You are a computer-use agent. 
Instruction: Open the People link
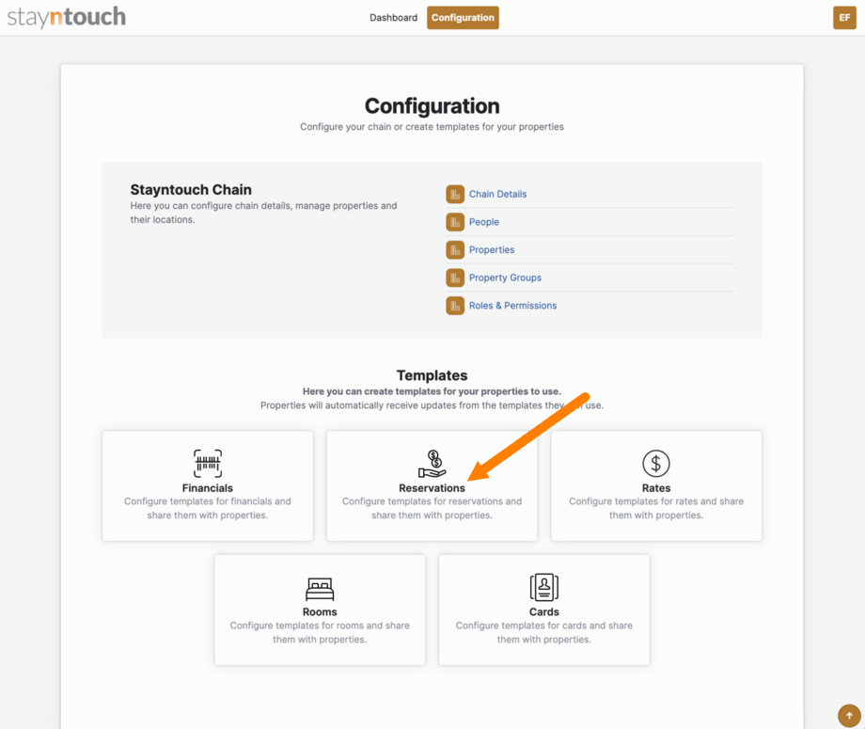coord(484,222)
